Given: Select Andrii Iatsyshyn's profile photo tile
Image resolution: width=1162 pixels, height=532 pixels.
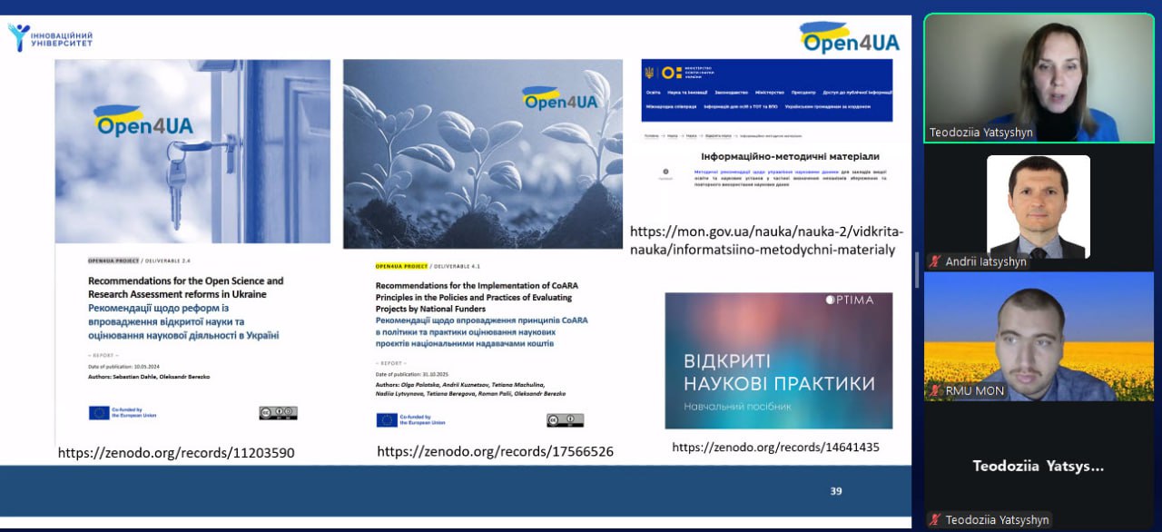Looking at the screenshot, I should [x=1038, y=206].
